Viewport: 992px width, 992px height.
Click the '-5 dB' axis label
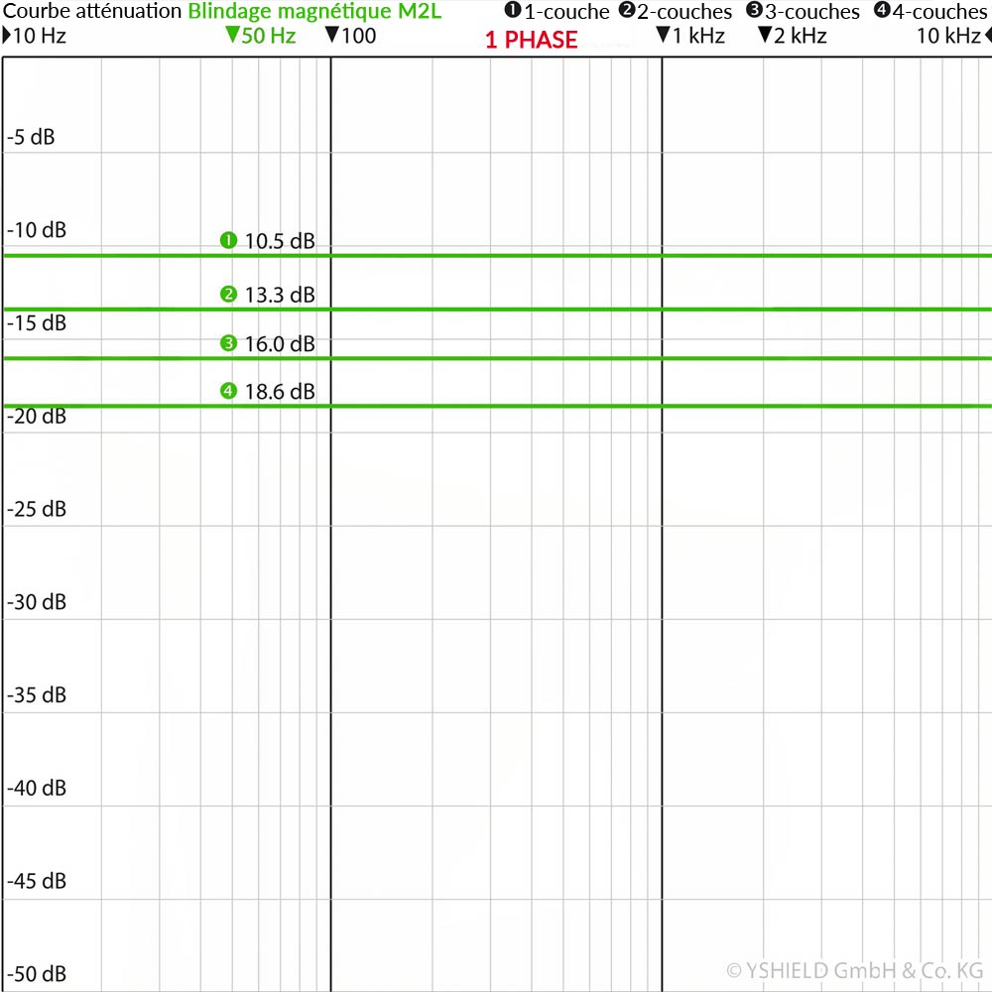[31, 137]
